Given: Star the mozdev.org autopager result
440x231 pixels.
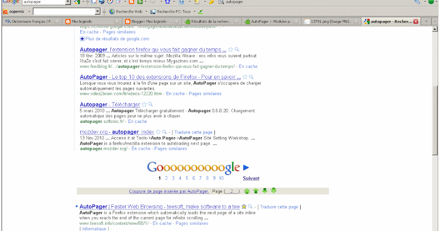Looking at the screenshot, I should [158, 132].
